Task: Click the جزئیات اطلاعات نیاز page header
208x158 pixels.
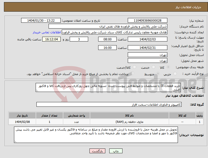Action: (188, 7)
